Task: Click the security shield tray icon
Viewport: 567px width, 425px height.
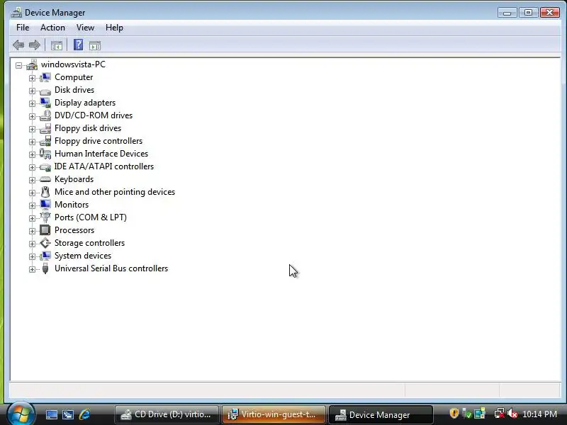Action: tap(454, 413)
